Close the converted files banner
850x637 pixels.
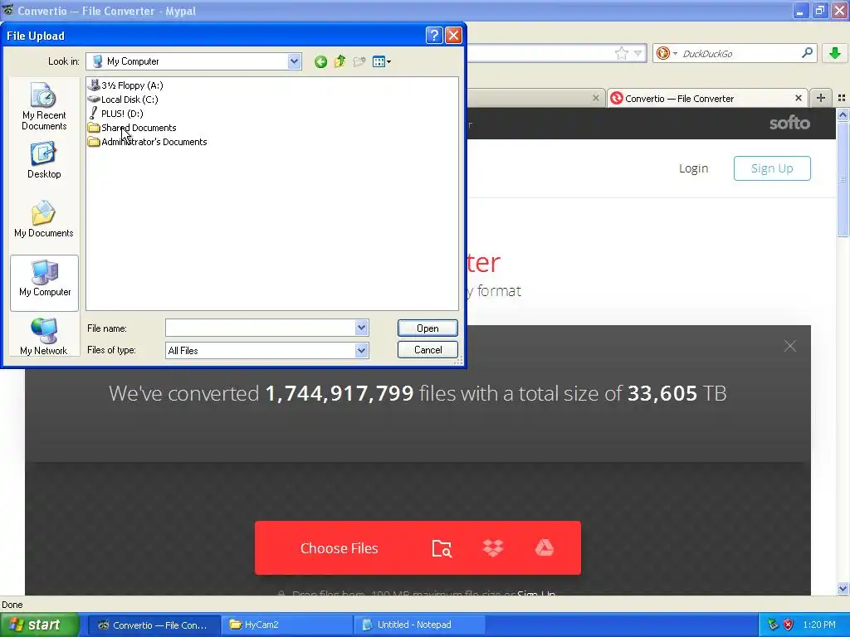click(790, 346)
